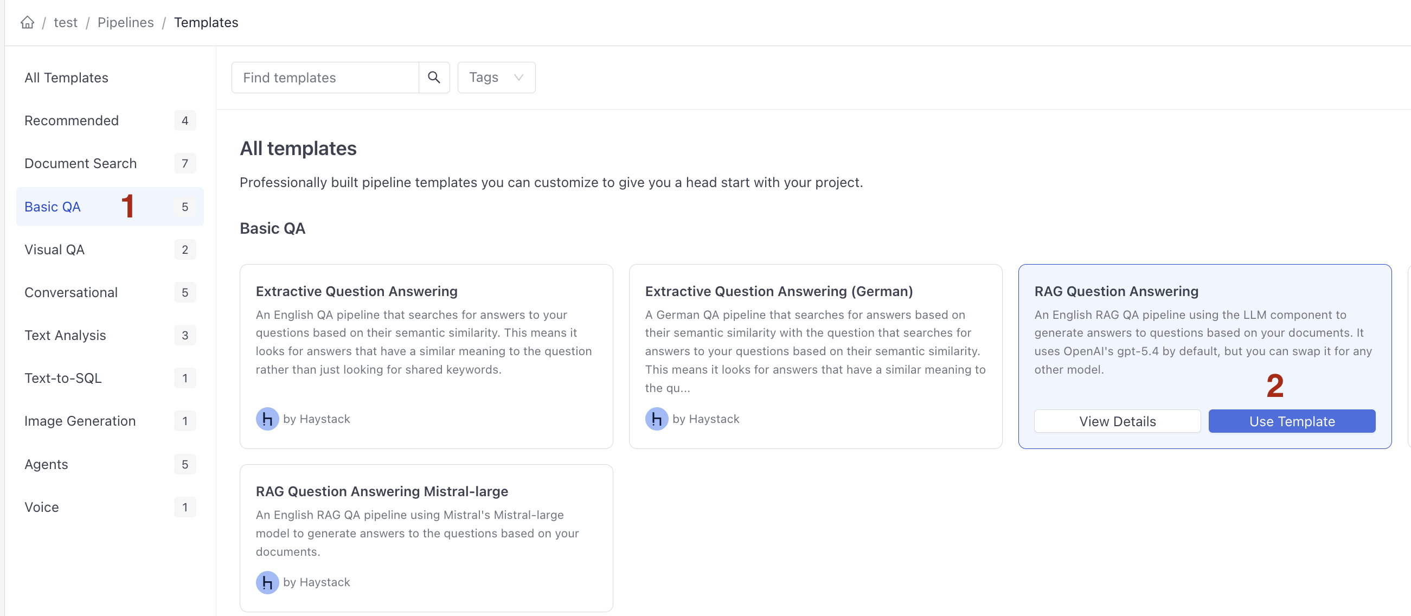
Task: Go to the test breadcrumb link
Action: (65, 22)
